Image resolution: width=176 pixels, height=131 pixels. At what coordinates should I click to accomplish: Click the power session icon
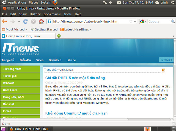[x=173, y=2]
